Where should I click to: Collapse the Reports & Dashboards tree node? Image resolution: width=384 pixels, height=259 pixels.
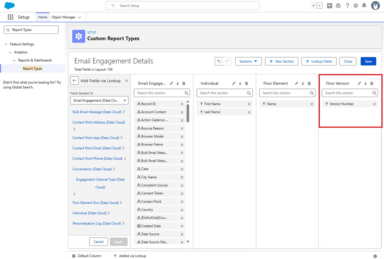(x=14, y=60)
